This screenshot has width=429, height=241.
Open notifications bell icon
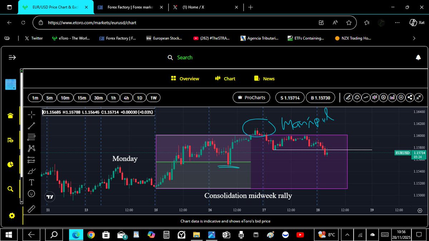(418, 57)
